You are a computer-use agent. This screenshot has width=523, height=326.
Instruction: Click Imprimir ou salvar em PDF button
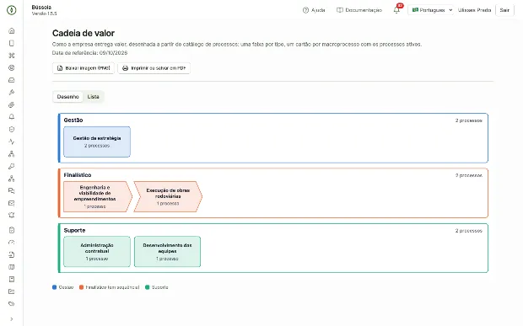[x=154, y=68]
